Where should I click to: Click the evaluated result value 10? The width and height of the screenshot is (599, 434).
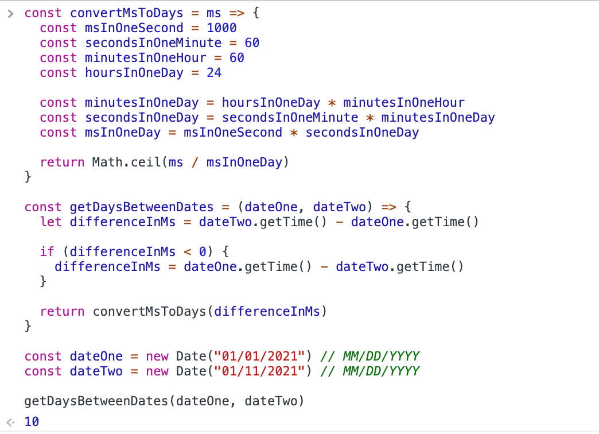(x=32, y=421)
